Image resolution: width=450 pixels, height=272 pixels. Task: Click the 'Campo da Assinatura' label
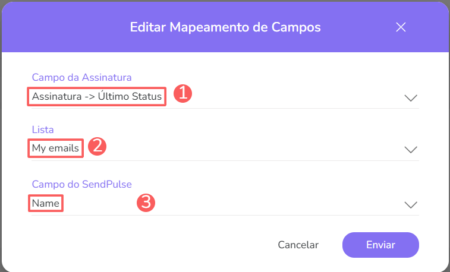pos(81,77)
